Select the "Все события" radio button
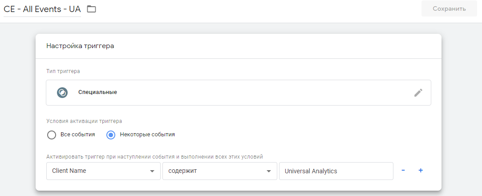482x196 pixels. pyautogui.click(x=52, y=135)
